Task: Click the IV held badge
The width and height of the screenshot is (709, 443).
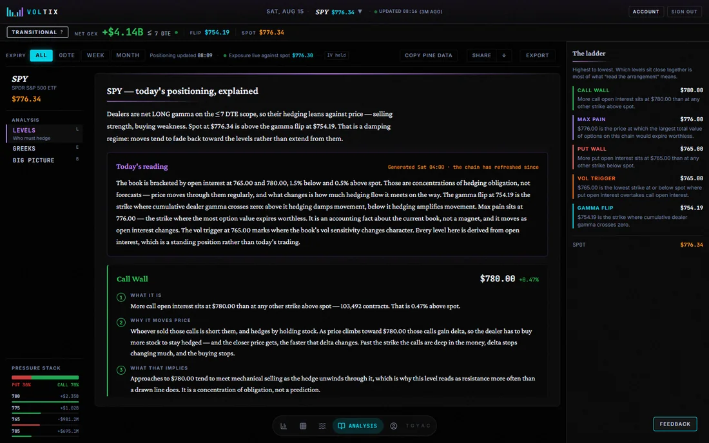Action: (x=336, y=55)
